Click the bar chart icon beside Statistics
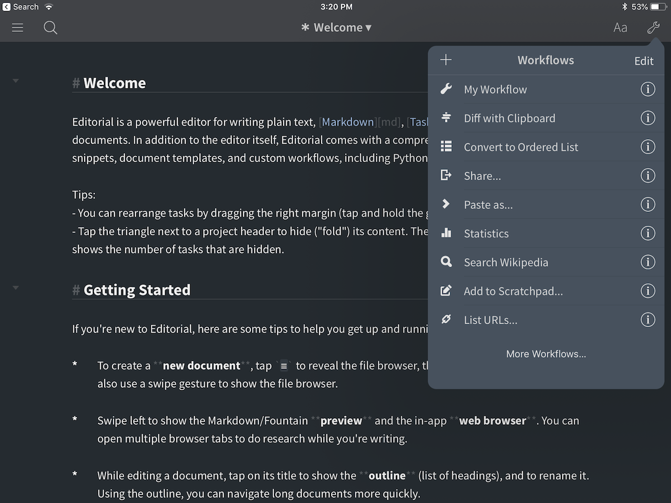The image size is (671, 503). pos(446,233)
